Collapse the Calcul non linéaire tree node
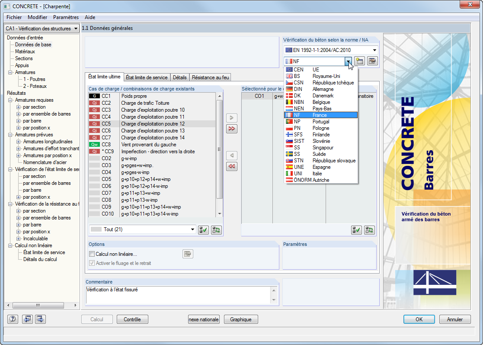The image size is (483, 345). coord(10,246)
